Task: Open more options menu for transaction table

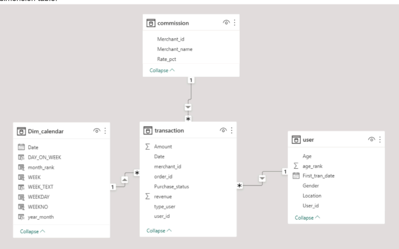Action: (x=232, y=130)
